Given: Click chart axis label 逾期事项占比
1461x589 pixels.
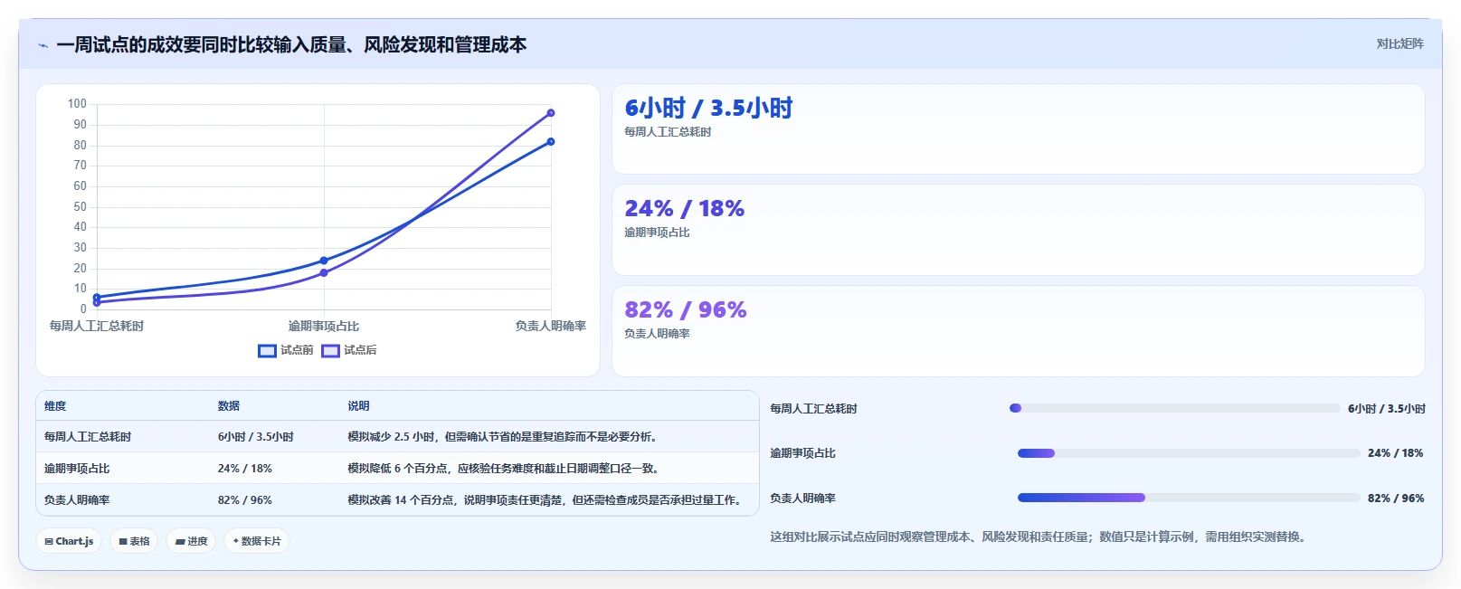Looking at the screenshot, I should pos(324,326).
